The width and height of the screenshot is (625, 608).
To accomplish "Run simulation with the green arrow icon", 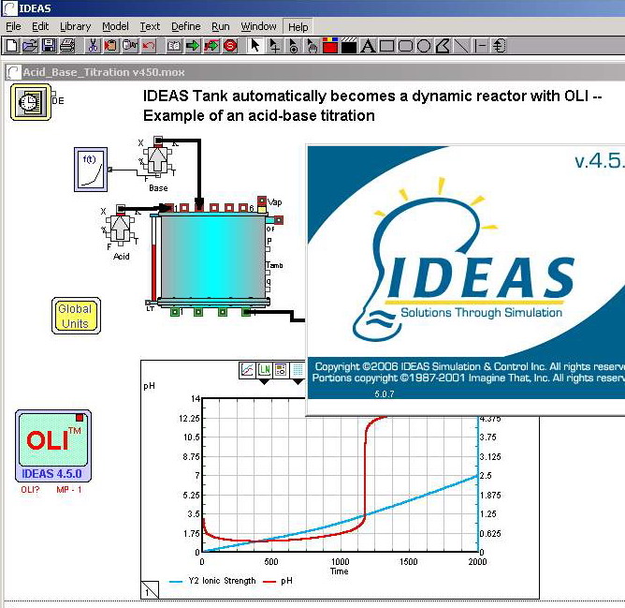I will pos(193,46).
